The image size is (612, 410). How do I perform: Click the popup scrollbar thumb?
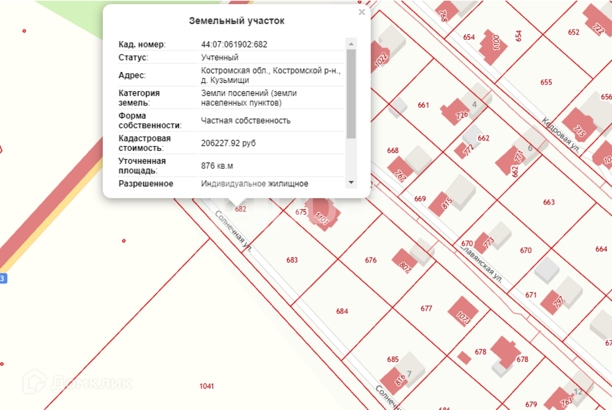351,94
